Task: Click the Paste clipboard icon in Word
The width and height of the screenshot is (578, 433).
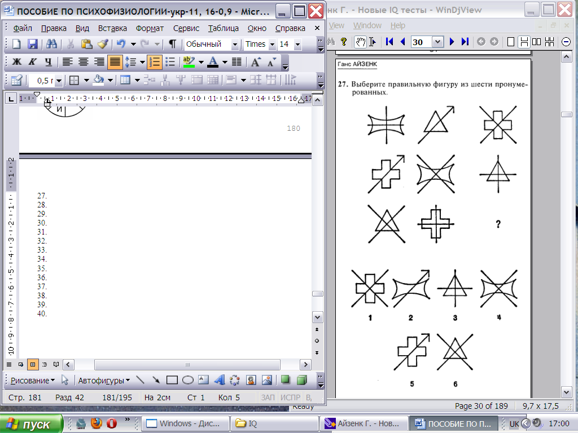Action: [x=86, y=44]
